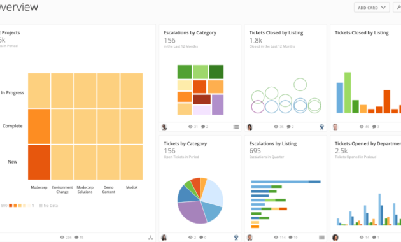The height and width of the screenshot is (242, 401).
Task: Open the Tickets by Category card title
Action: click(x=185, y=143)
